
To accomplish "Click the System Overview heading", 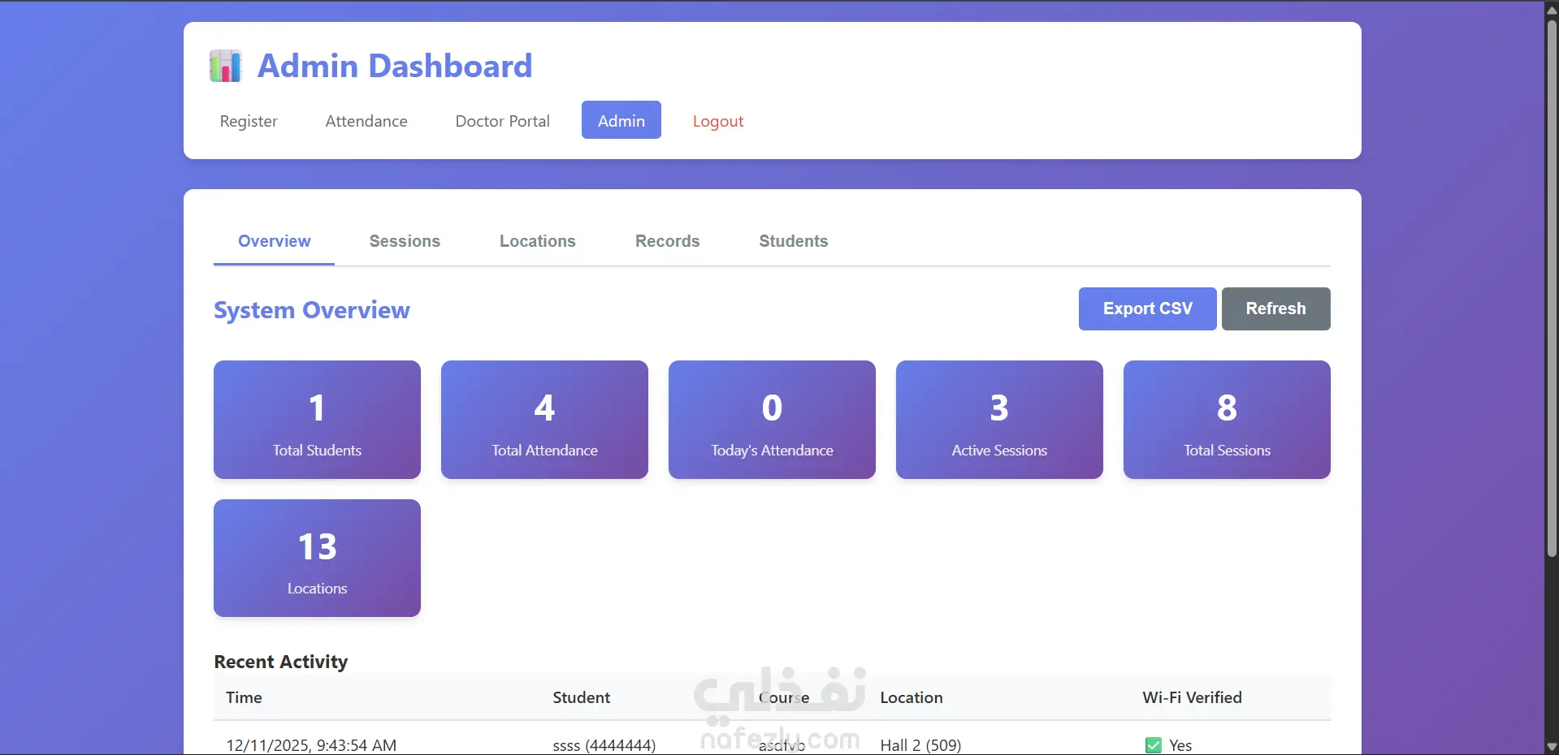I will 312,310.
